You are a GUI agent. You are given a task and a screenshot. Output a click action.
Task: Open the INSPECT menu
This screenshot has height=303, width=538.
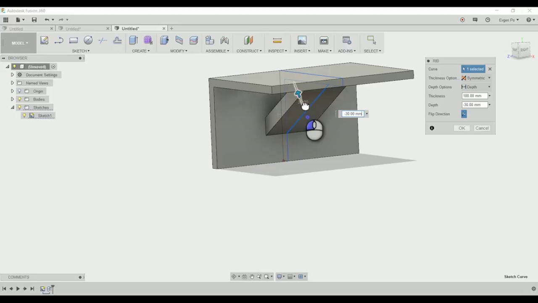pos(277,51)
